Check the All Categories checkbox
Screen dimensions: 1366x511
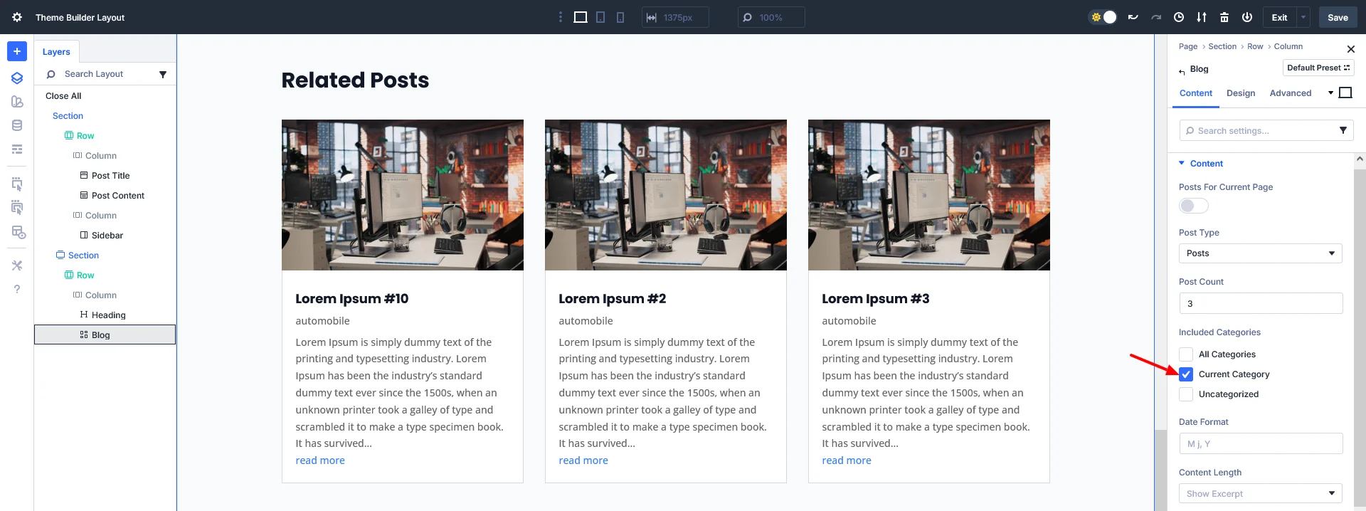click(x=1186, y=354)
